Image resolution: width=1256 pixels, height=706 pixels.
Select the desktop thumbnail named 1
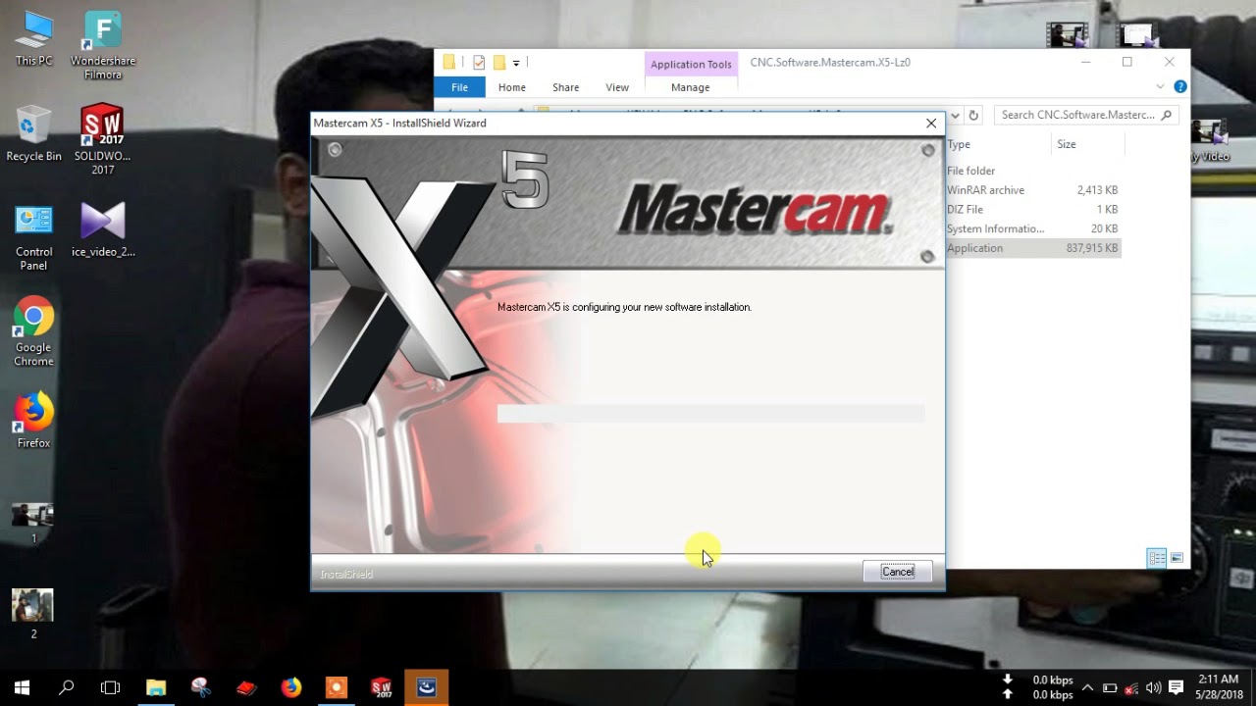click(x=33, y=523)
